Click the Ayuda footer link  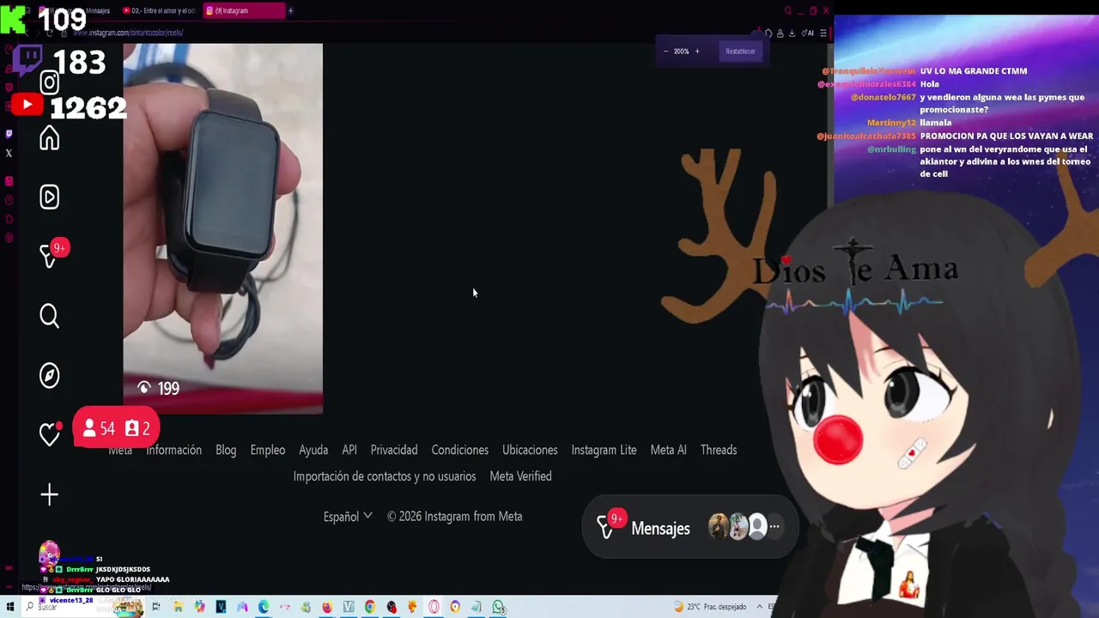point(313,450)
